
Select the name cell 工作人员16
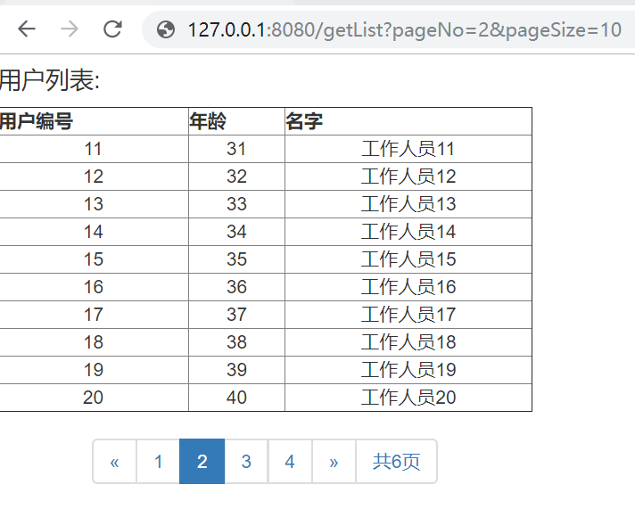pyautogui.click(x=408, y=287)
